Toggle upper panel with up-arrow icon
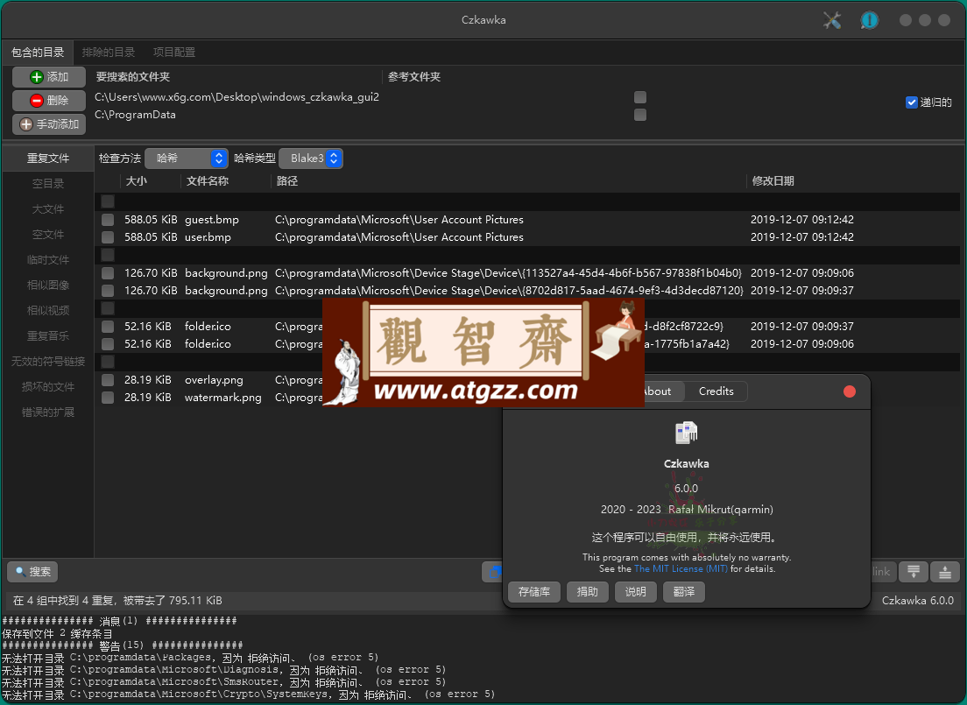 (945, 572)
